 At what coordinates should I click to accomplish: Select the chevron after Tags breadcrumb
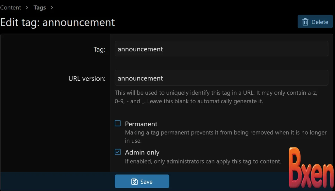pyautogui.click(x=52, y=8)
